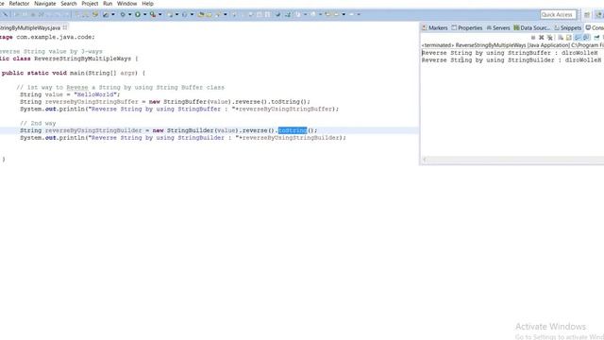This screenshot has height=340, width=604.
Task: Click the Quick Access search field
Action: pos(558,15)
